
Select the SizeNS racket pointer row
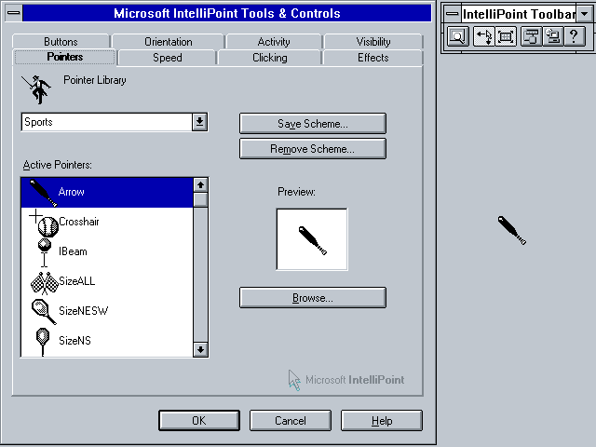pos(107,341)
